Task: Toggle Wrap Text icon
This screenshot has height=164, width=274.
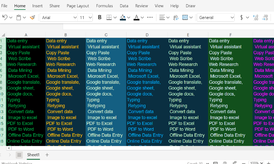Action: pyautogui.click(x=176, y=17)
